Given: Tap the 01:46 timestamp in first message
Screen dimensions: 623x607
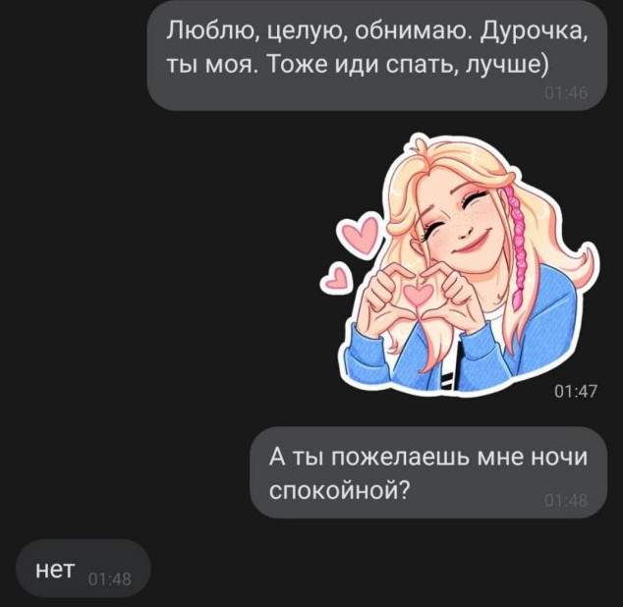Looking at the screenshot, I should pos(566,93).
